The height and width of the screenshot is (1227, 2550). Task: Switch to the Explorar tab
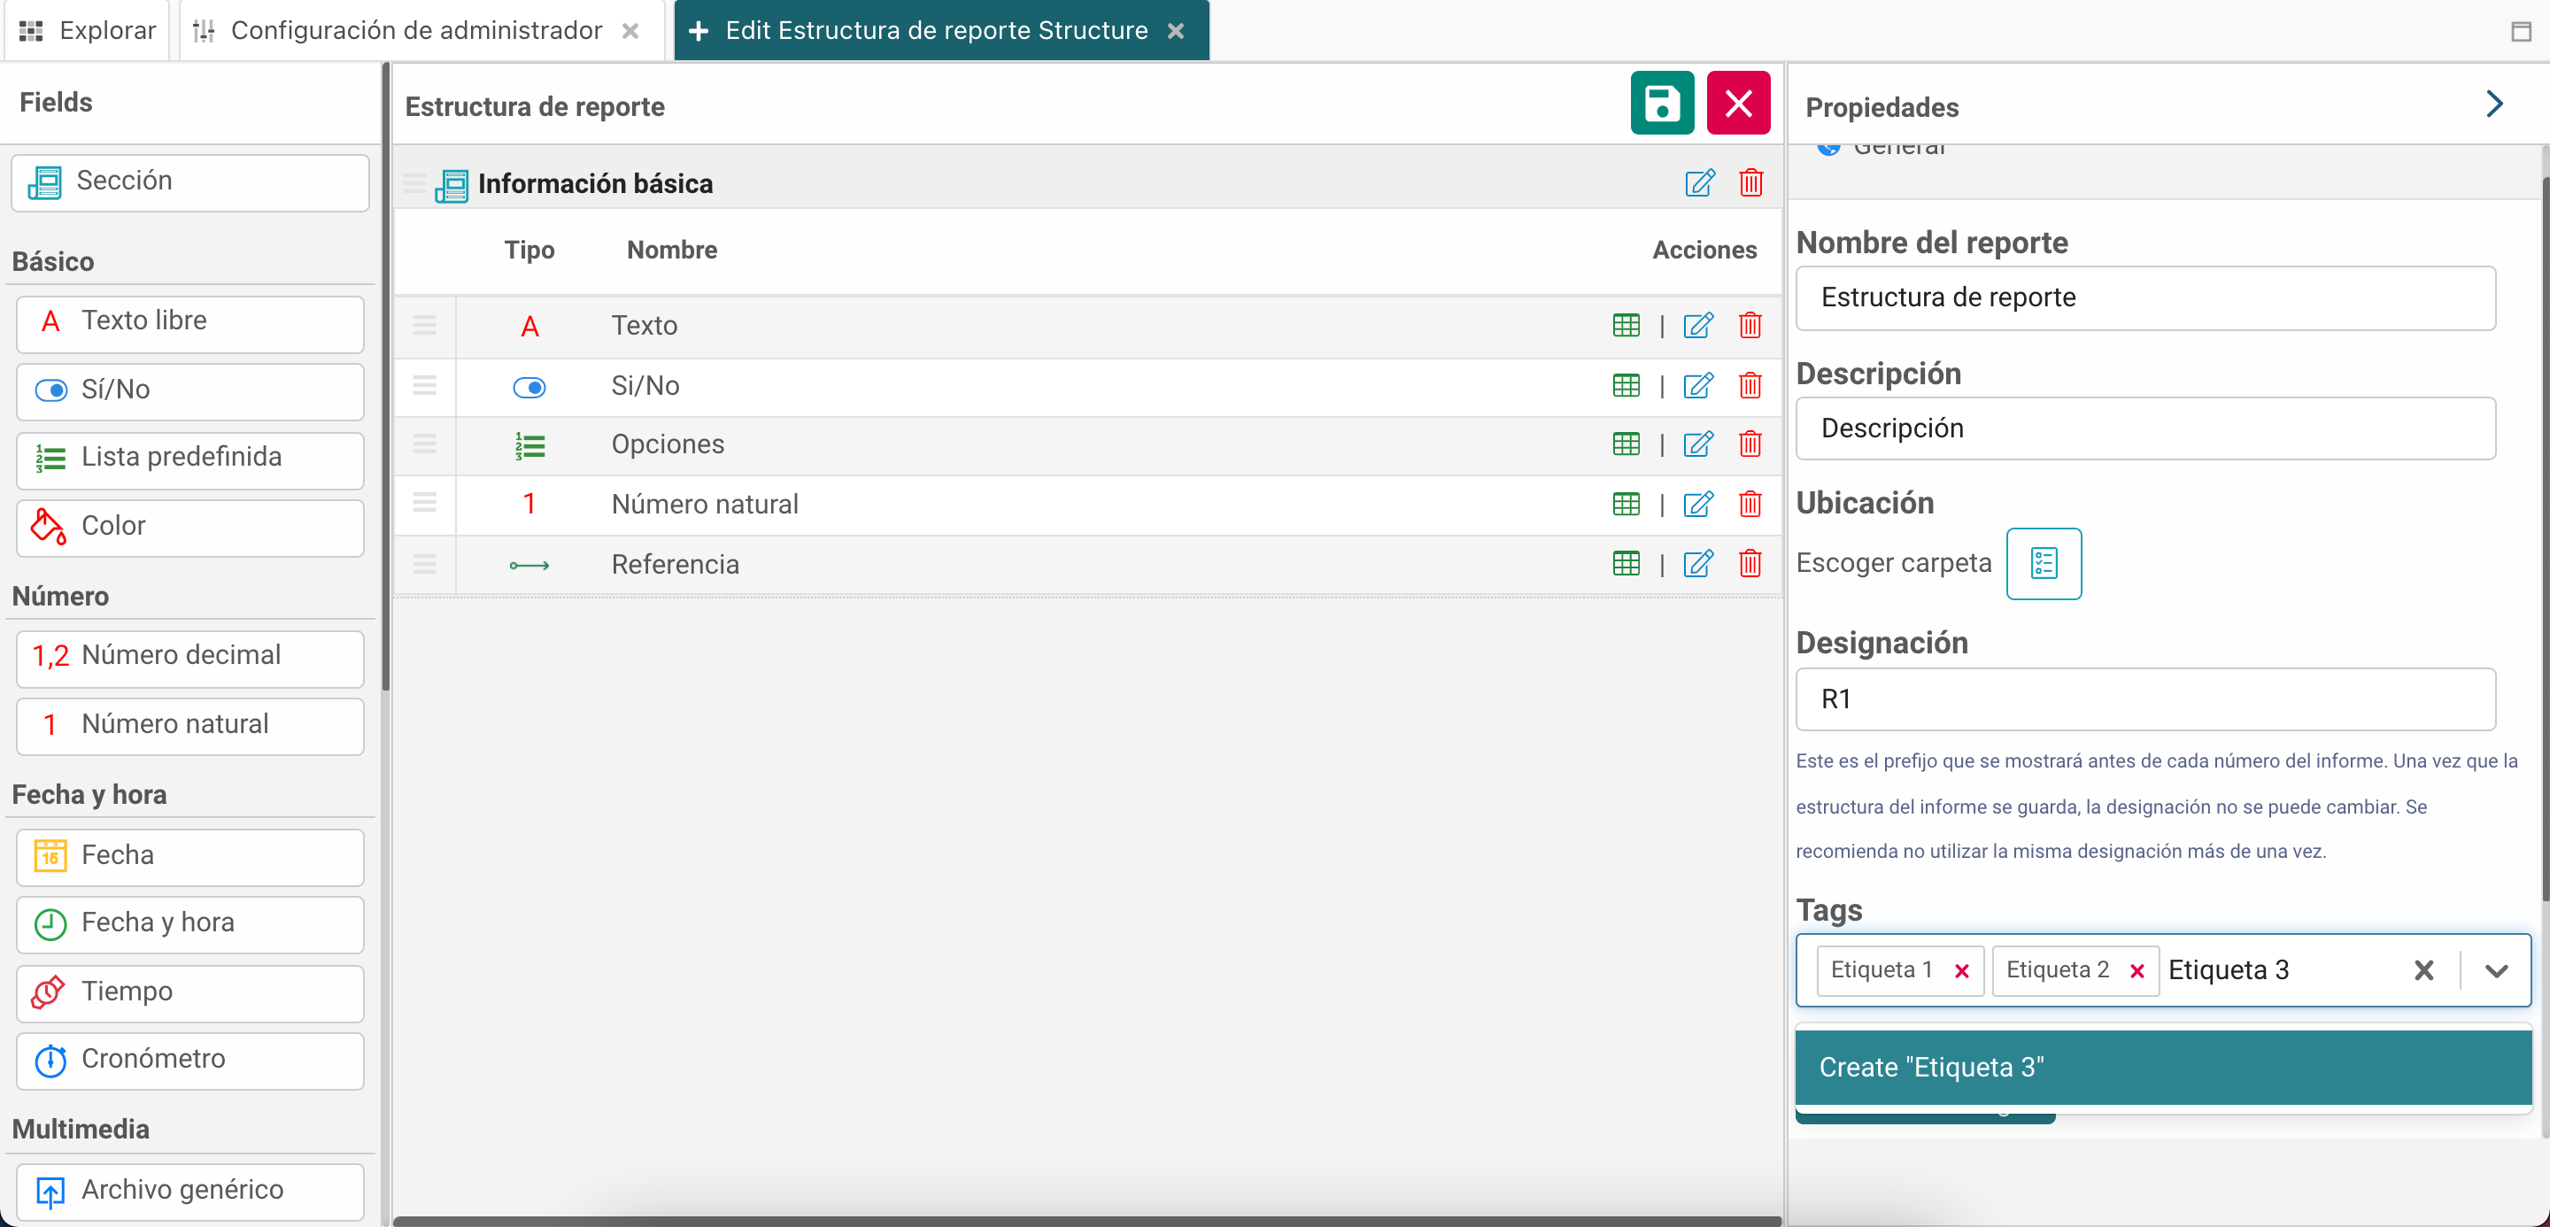coord(87,31)
